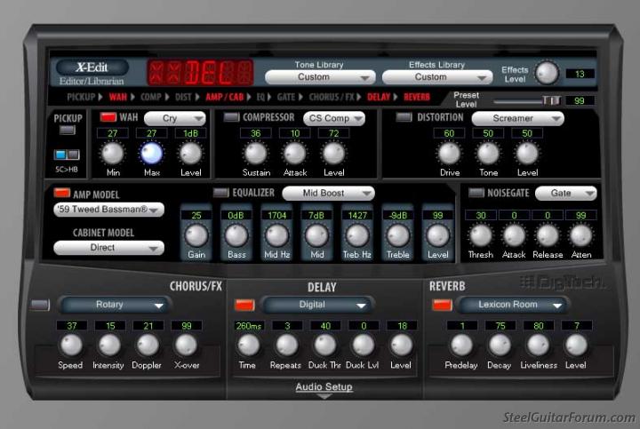The image size is (640, 429).
Task: Enable the Distortion effect
Action: pos(404,117)
